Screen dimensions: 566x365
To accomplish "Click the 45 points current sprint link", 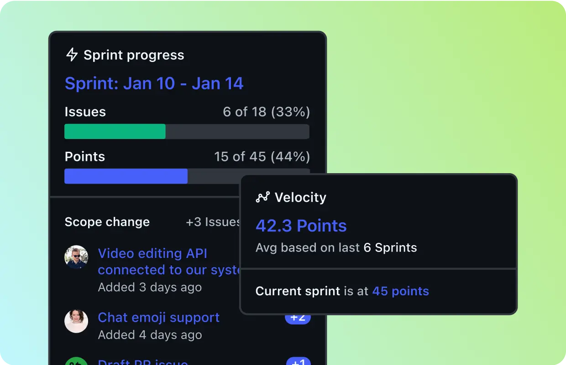I will tap(400, 291).
